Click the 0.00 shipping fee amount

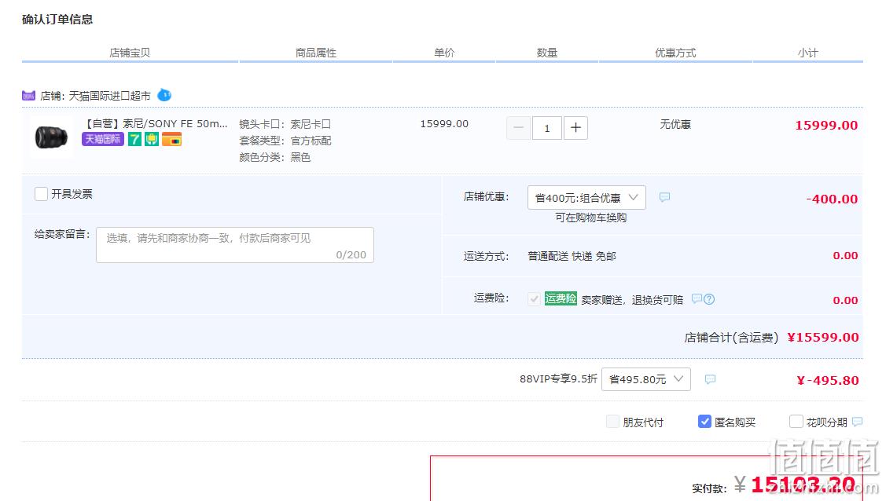(845, 255)
